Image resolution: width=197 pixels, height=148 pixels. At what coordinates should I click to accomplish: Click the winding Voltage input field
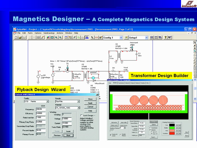pos(67,119)
